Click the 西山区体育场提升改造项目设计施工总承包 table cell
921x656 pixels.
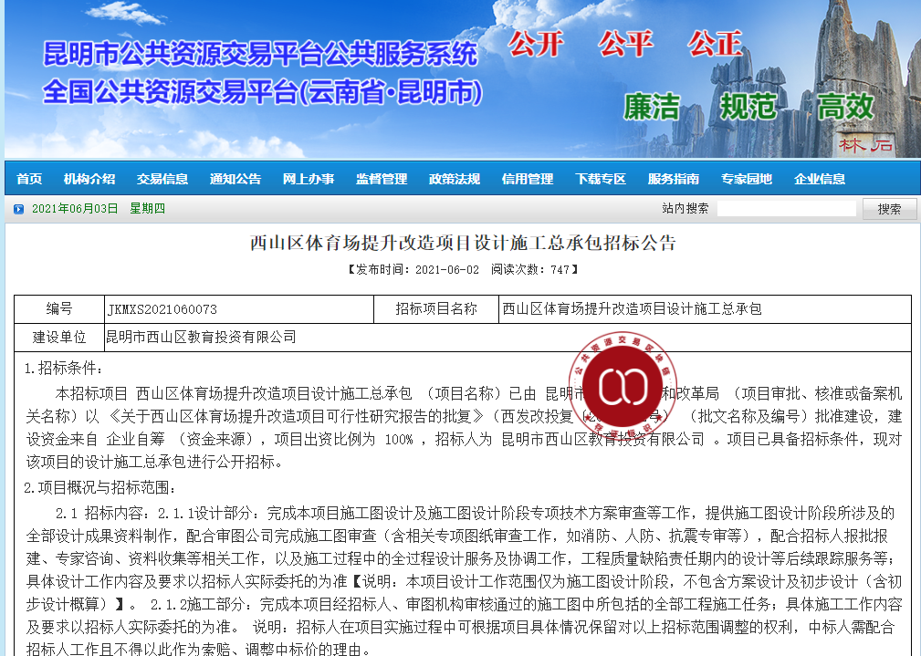705,309
